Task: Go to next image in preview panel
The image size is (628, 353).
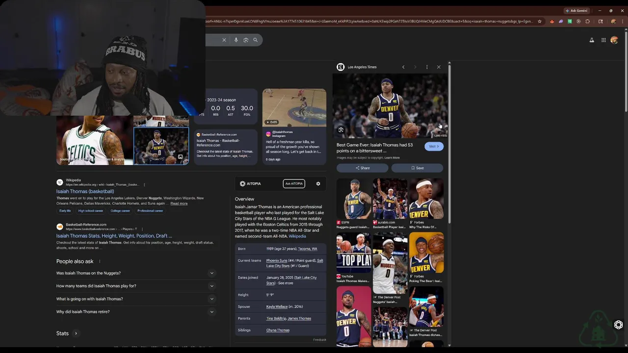Action: tap(415, 67)
